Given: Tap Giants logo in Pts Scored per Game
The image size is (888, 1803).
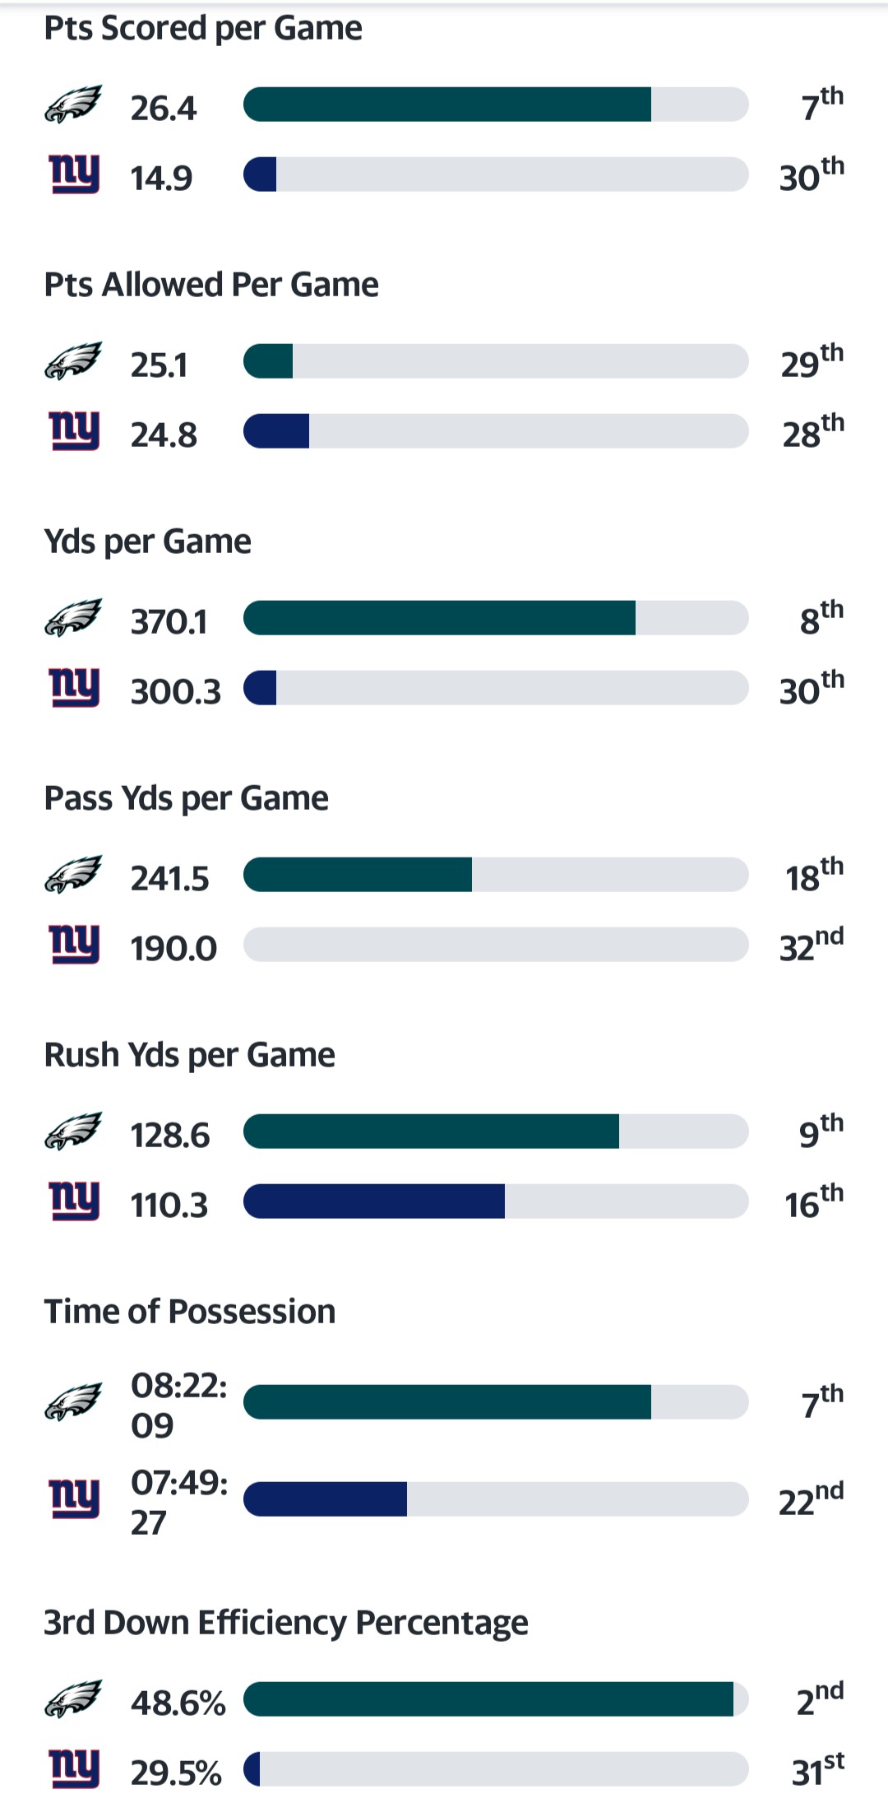Looking at the screenshot, I should coord(74,174).
